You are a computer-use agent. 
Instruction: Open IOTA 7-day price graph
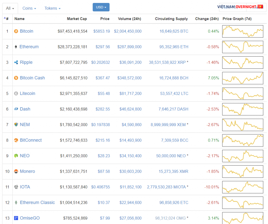coord(243,187)
